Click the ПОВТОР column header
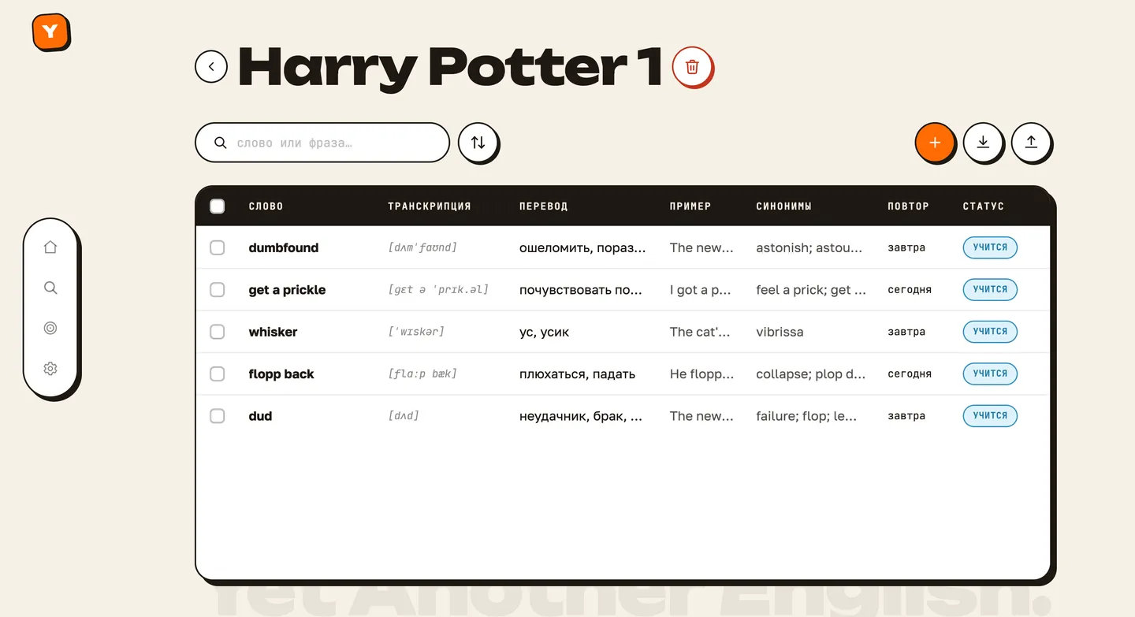The height and width of the screenshot is (617, 1135). (908, 206)
